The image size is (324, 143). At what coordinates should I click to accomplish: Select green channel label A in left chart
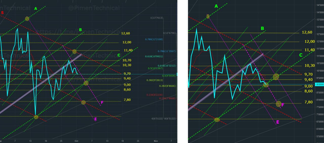pyautogui.click(x=36, y=9)
